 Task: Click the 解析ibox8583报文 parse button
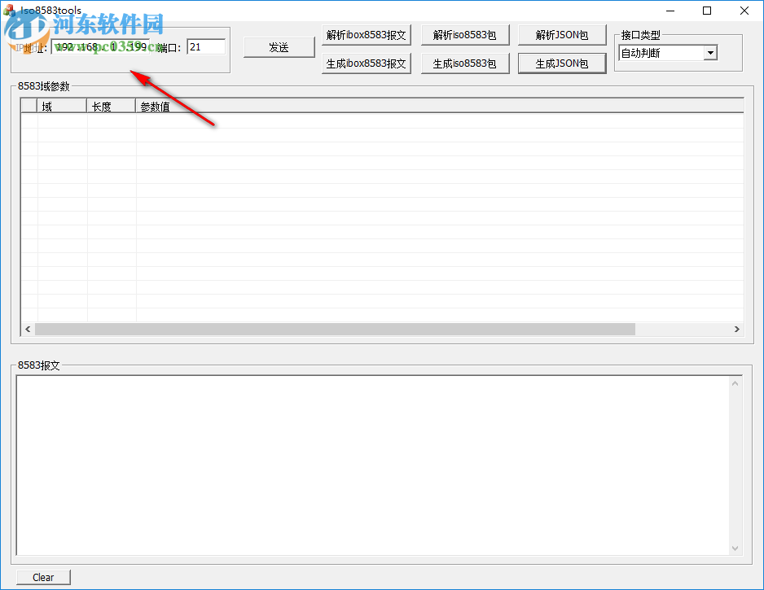click(x=366, y=34)
